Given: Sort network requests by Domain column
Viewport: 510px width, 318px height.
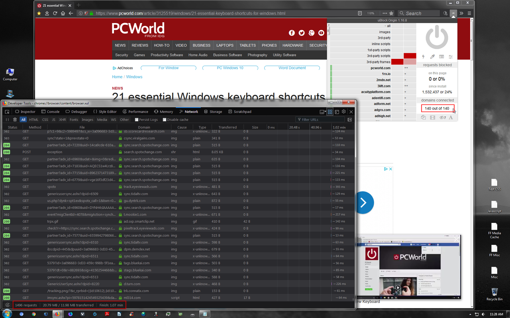Looking at the screenshot, I should coord(144,127).
